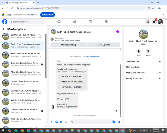Screen dimensions: 167x133
Task: Go back using Marketplace back arrow
Action: [x=4, y=29]
